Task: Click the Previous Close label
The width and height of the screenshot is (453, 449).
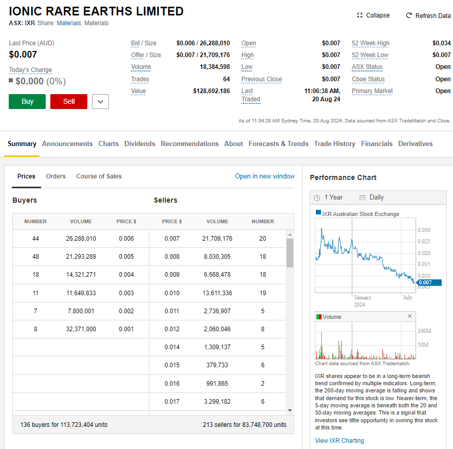Action: pos(262,79)
